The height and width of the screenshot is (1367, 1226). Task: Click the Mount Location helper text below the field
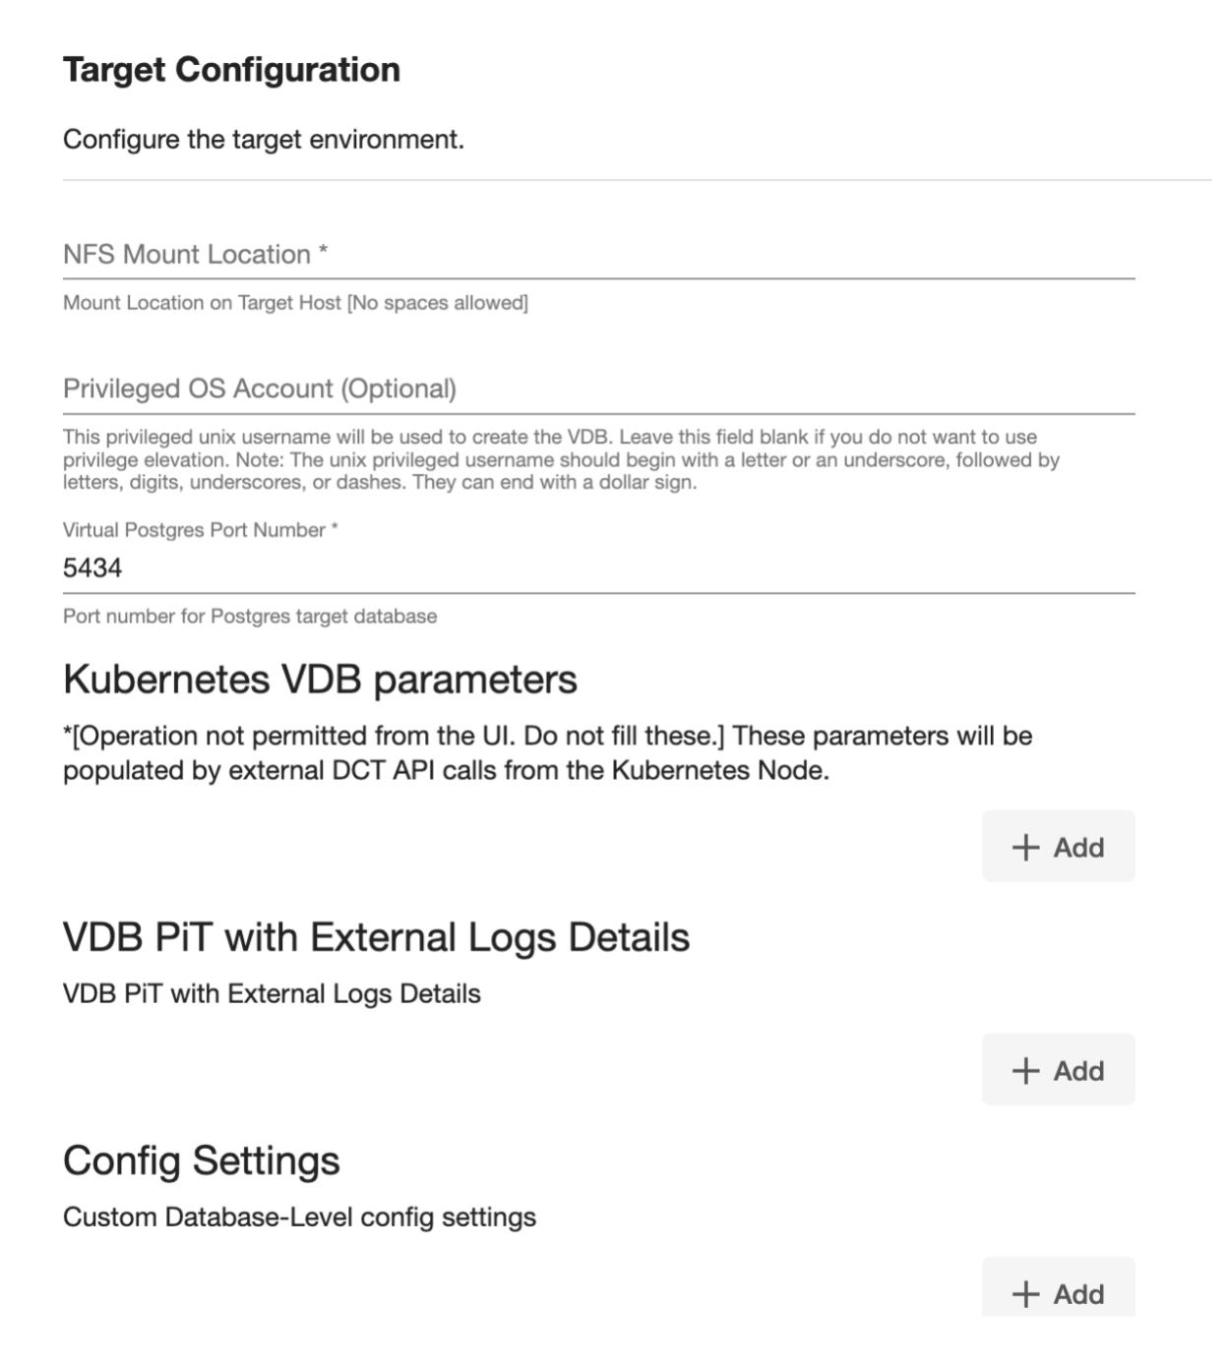(x=297, y=302)
